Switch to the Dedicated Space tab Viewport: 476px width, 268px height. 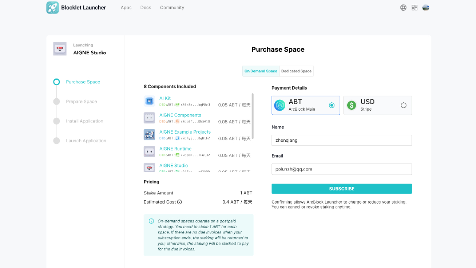tap(296, 71)
